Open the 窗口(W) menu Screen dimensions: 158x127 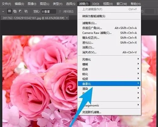122,4
